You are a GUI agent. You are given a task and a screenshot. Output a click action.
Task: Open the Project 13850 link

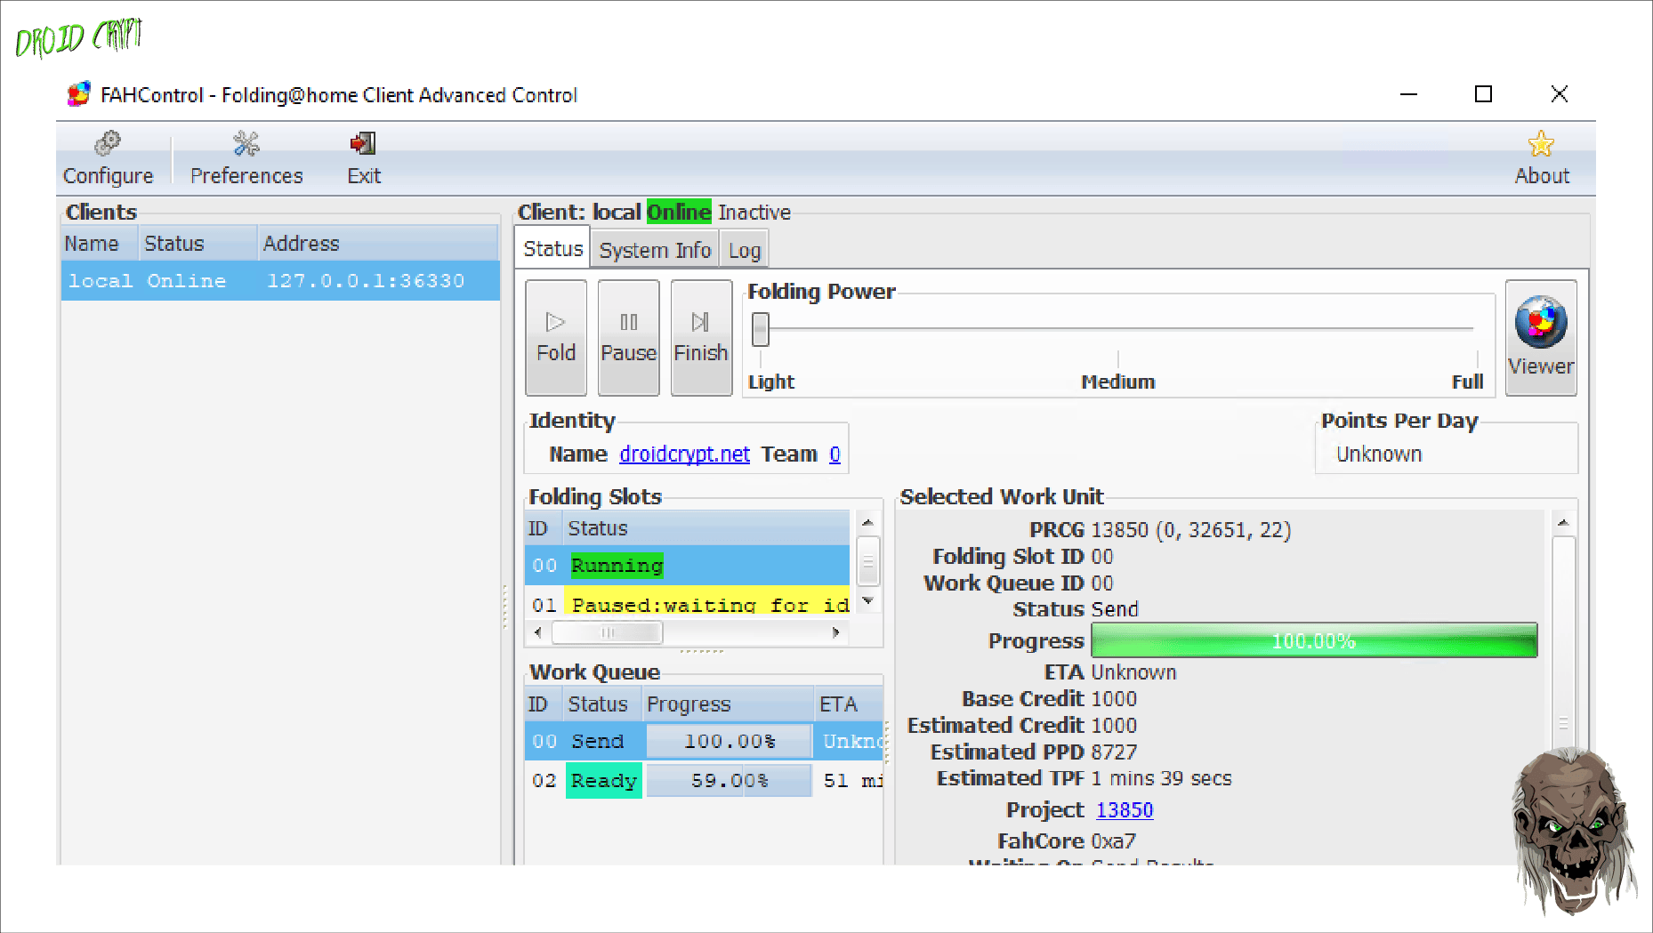pos(1124,810)
